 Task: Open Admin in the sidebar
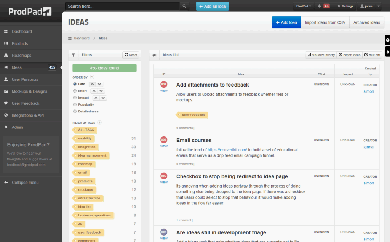point(31,127)
